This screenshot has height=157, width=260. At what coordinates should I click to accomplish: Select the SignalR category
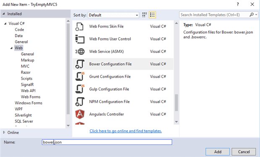[x=27, y=85]
